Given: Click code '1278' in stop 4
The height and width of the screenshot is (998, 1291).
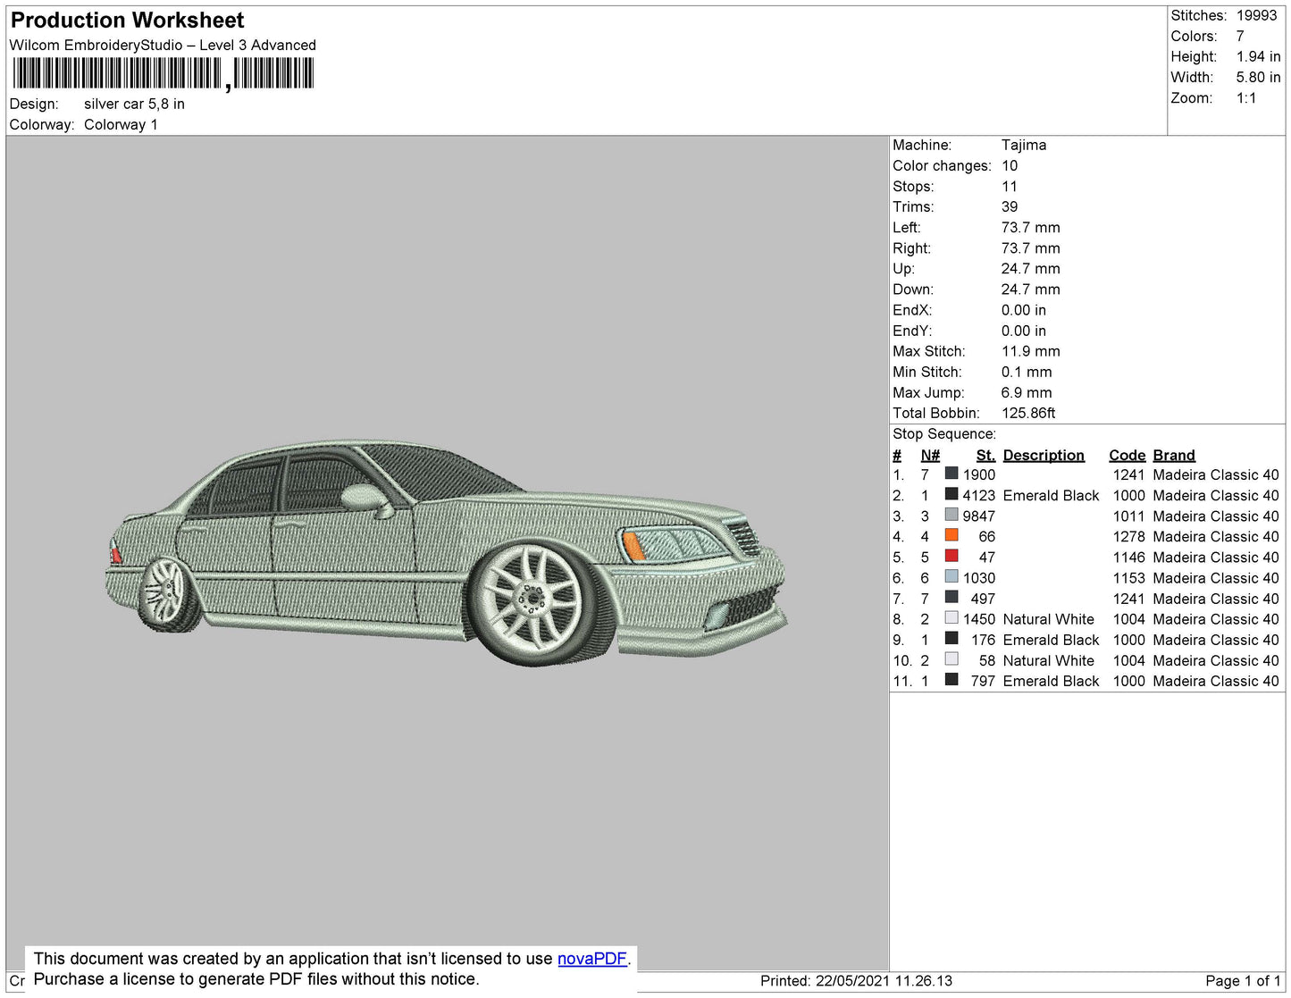Looking at the screenshot, I should click(x=1128, y=536).
